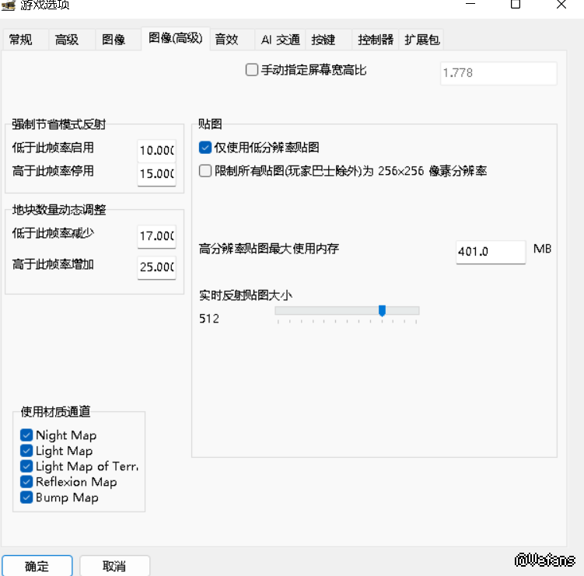Image resolution: width=584 pixels, height=576 pixels.
Task: Click the 实时反射贴图大小 slider handle
Action: [x=382, y=310]
